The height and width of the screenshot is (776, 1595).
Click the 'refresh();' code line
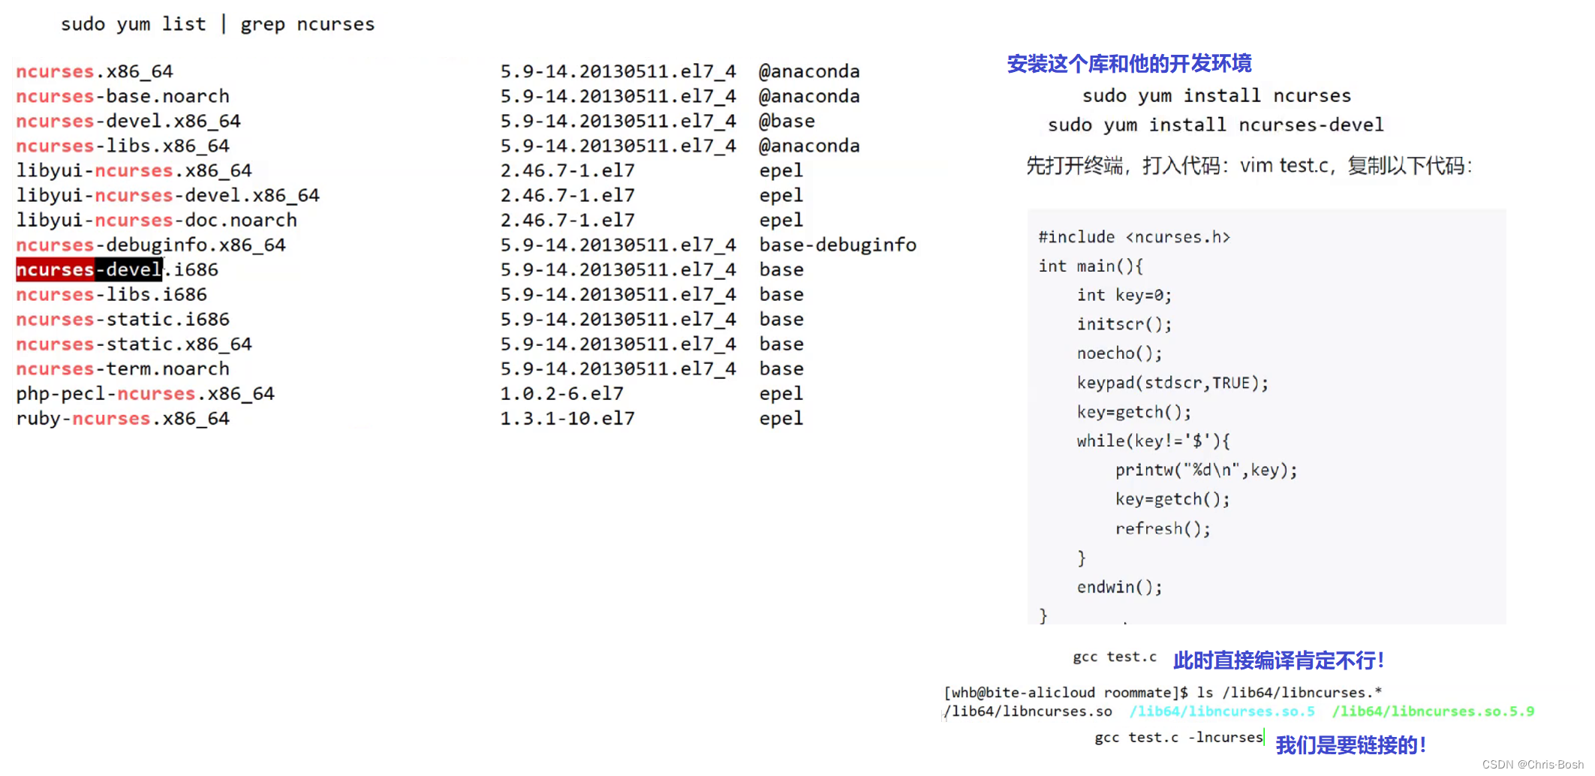(1163, 529)
